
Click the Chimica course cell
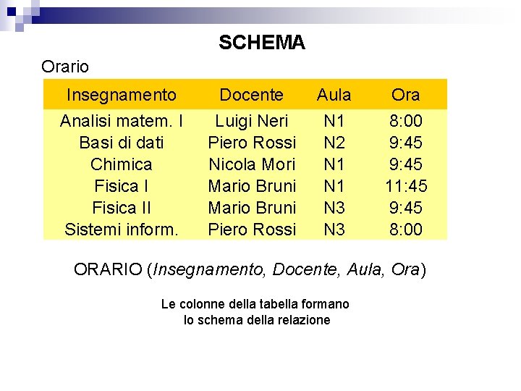pos(122,164)
